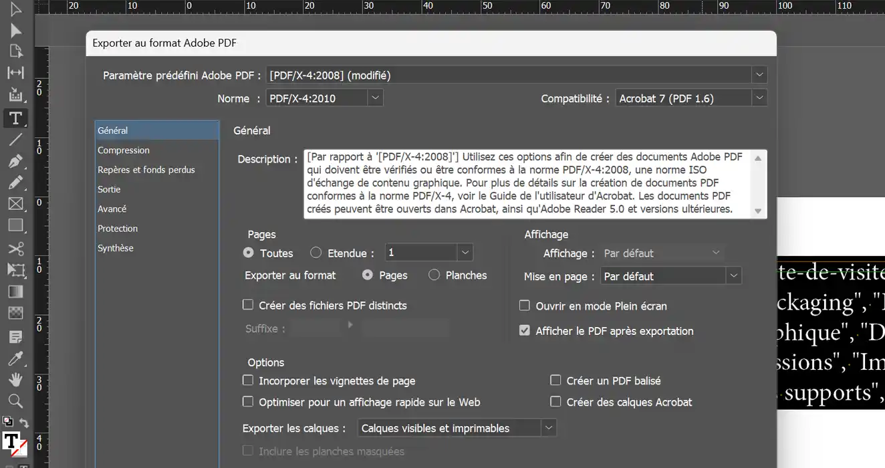Select the Etendue radio button
This screenshot has width=885, height=468.
coord(316,253)
